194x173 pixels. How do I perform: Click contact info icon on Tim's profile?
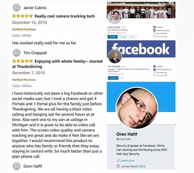click(x=155, y=73)
